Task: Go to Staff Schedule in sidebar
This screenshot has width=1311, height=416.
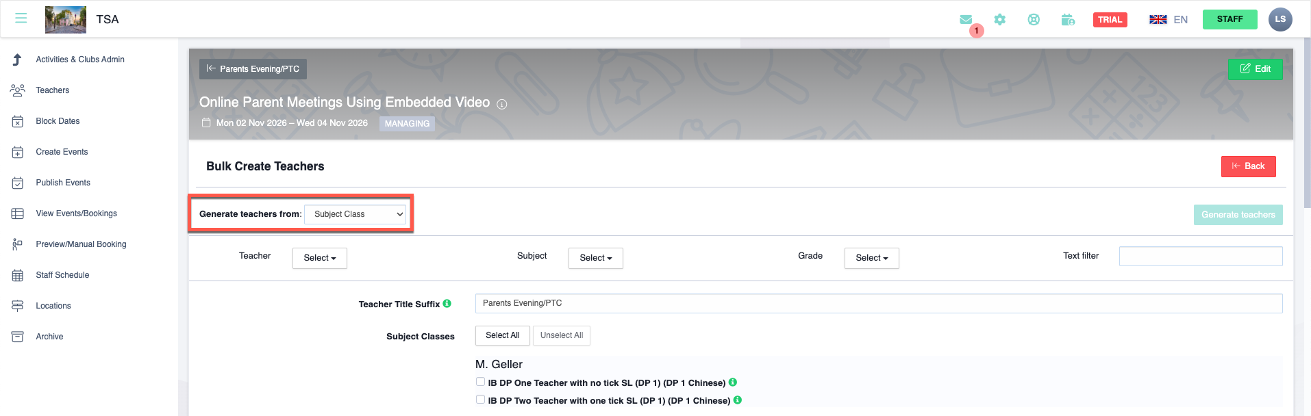Action: click(x=62, y=275)
